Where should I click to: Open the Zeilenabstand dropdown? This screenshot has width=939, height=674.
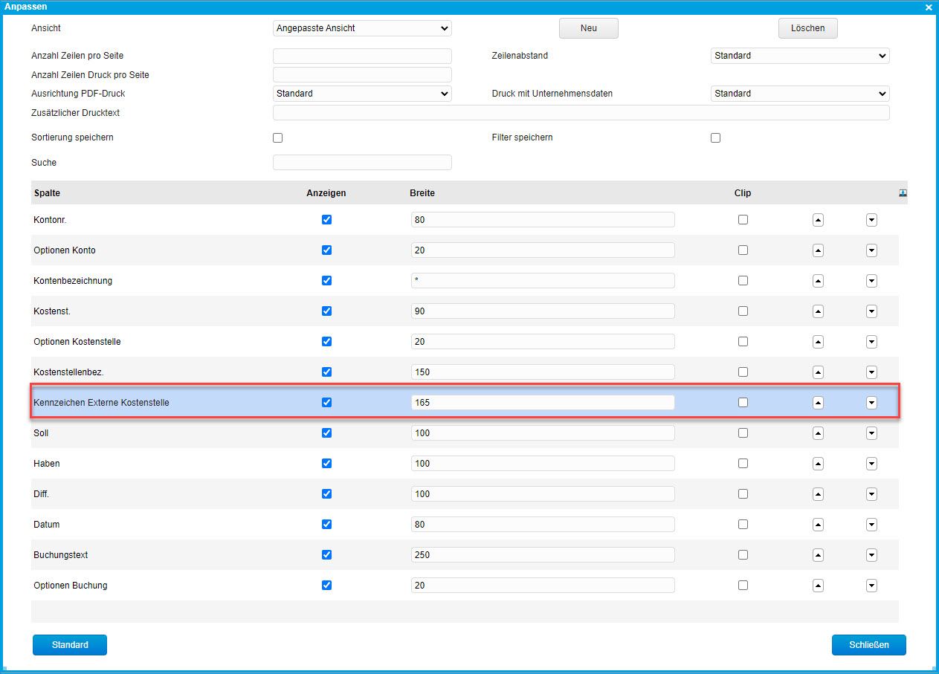point(800,56)
